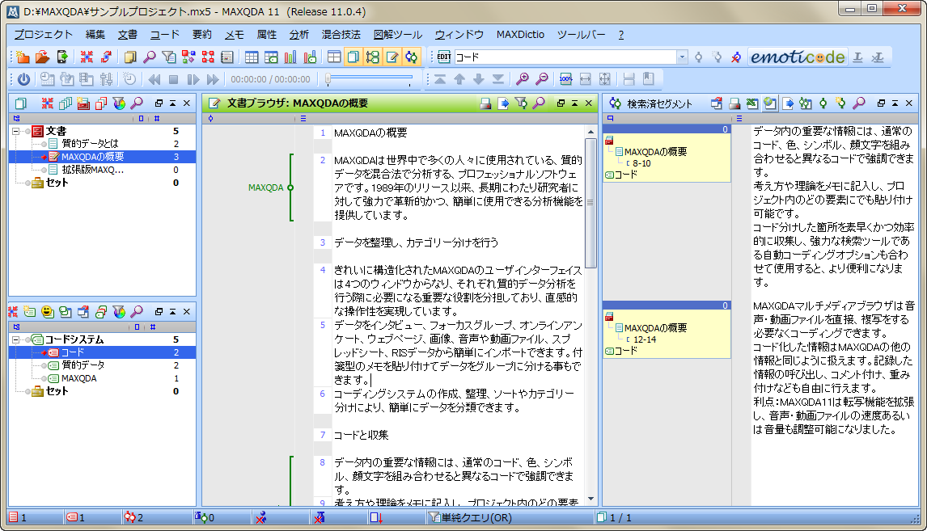The image size is (927, 531).
Task: Open the bar chart statistics icon
Action: (x=290, y=57)
